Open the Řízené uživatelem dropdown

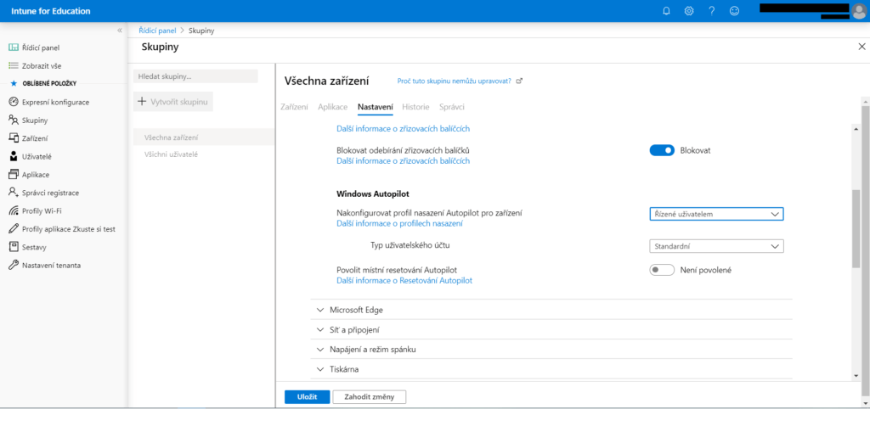715,214
